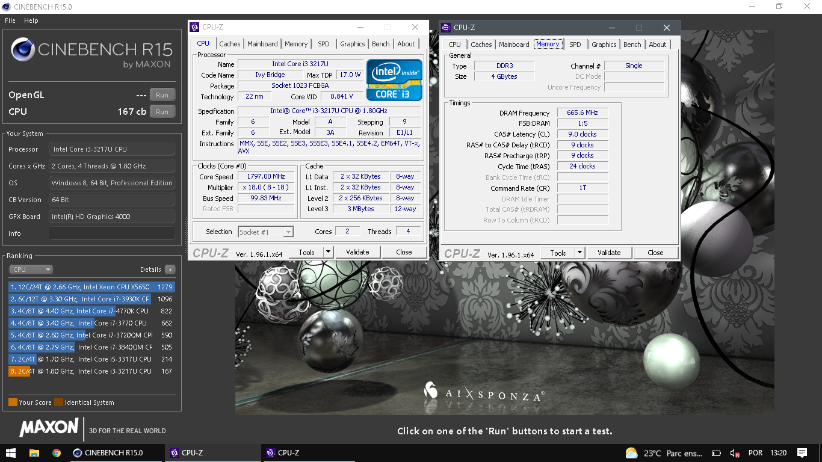Viewport: 822px width, 462px height.
Task: Click the CPU-Z title icon in right window
Action: pyautogui.click(x=446, y=28)
